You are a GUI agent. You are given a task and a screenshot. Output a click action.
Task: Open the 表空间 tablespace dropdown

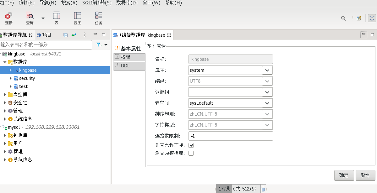tap(267, 103)
